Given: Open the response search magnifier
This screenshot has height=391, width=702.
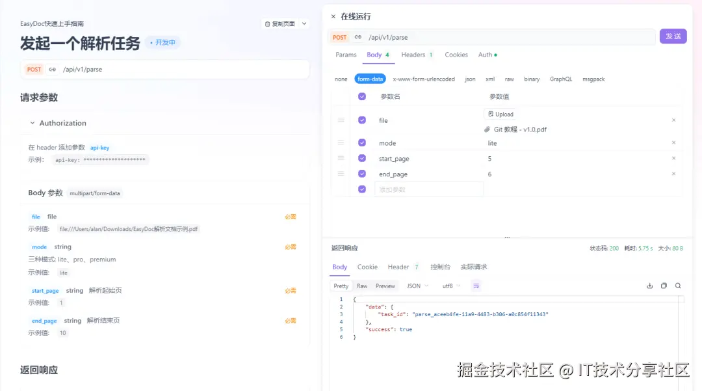Looking at the screenshot, I should [x=679, y=285].
